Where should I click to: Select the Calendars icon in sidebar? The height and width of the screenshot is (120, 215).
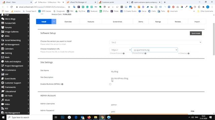pyautogui.click(x=2, y=49)
